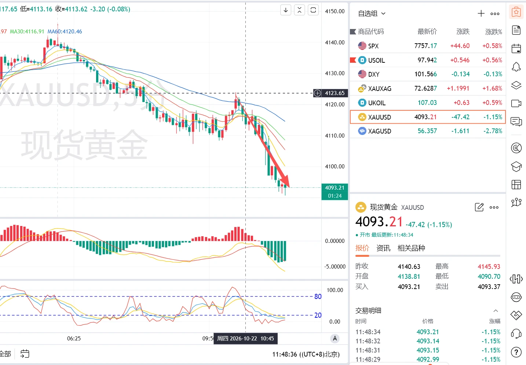Open the starred watchlist sidebar icon
This screenshot has height=365, width=526.
[x=516, y=12]
